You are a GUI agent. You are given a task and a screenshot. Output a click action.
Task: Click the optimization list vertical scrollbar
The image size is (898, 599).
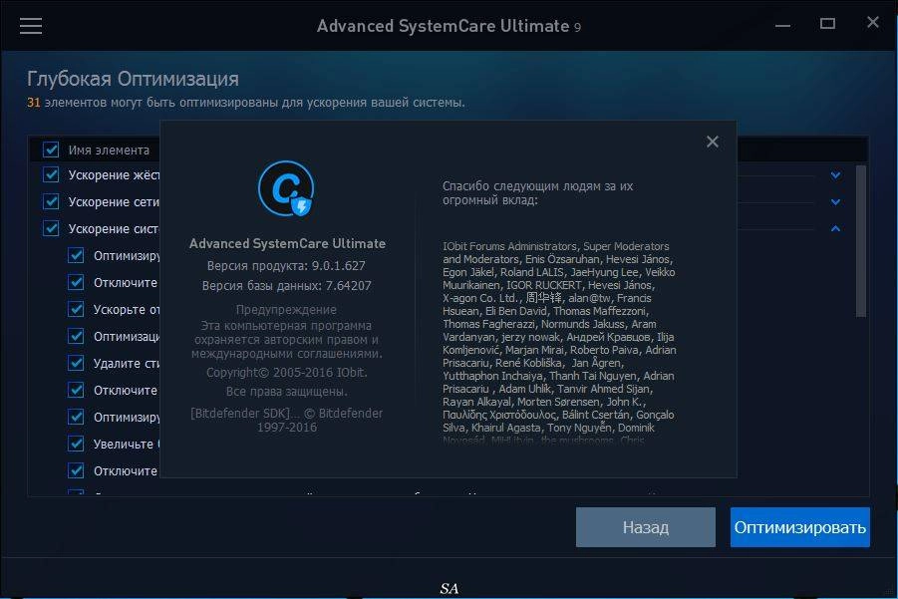(861, 241)
